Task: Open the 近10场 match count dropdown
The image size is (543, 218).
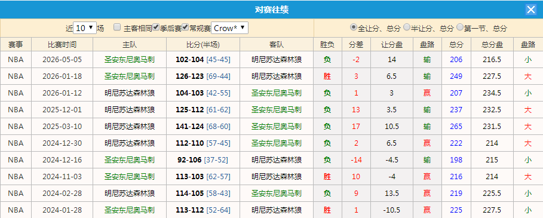Action: (85, 28)
